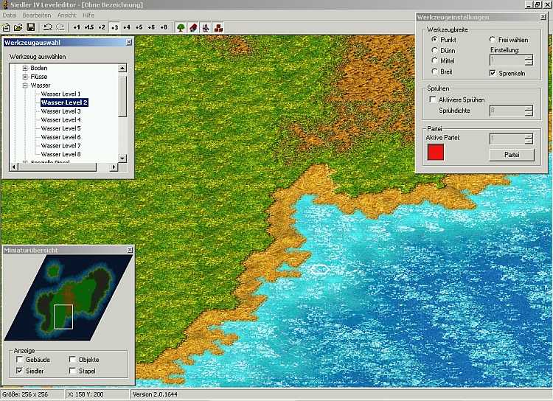The image size is (553, 401).
Task: Uncheck the Siedler display checkbox
Action: (x=20, y=371)
